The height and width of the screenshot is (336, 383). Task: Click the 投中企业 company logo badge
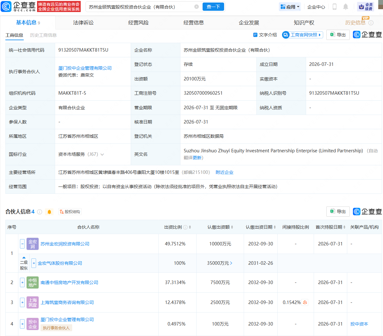point(33,324)
